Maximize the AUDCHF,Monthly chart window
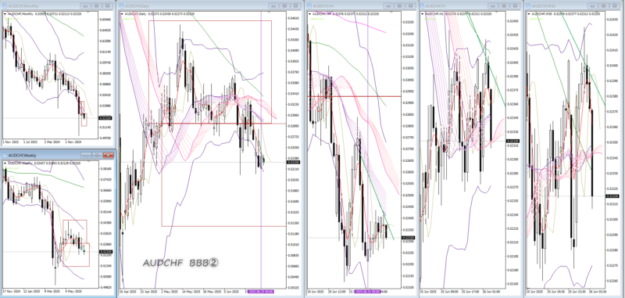This screenshot has height=298, width=625. click(96, 6)
